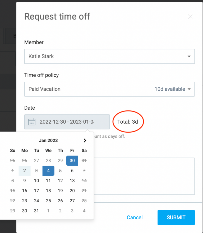This screenshot has height=233, width=203.
Task: Click the circled Total: 3d indicator
Action: pos(128,122)
